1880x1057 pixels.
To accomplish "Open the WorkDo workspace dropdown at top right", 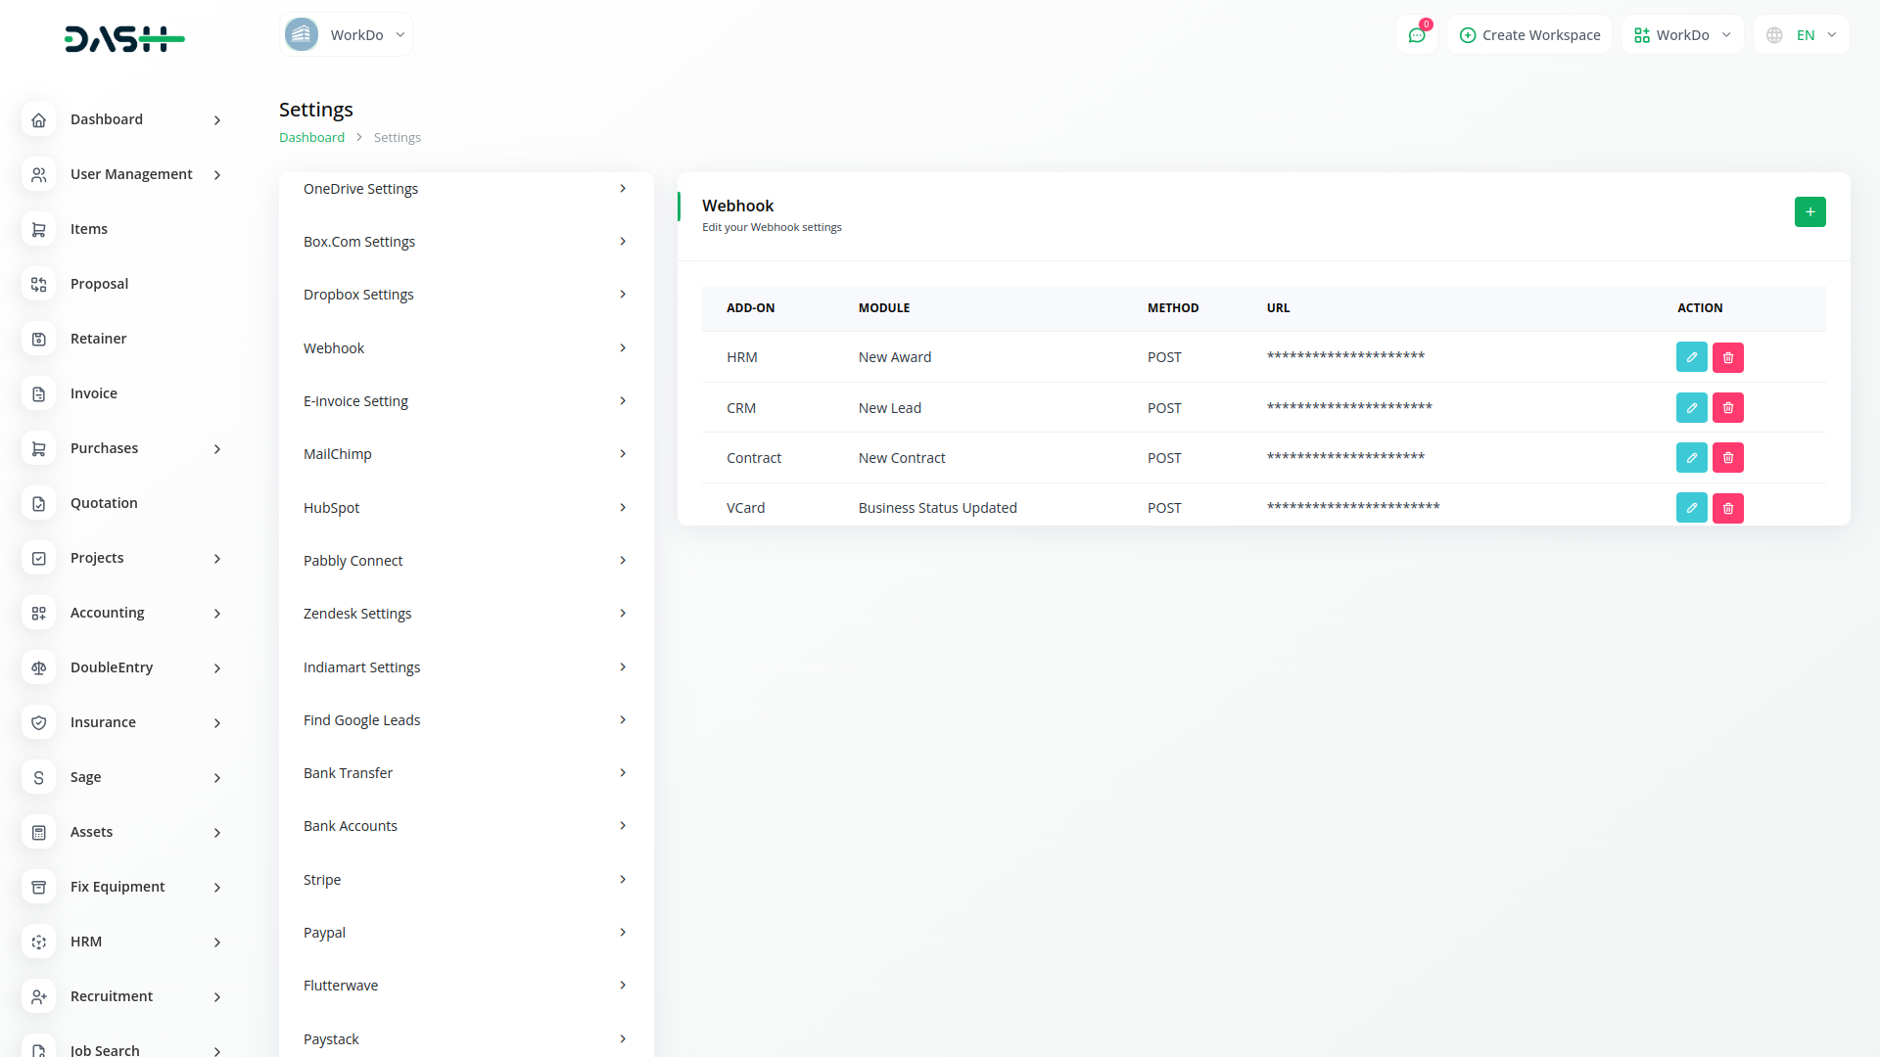I will 1681,35.
